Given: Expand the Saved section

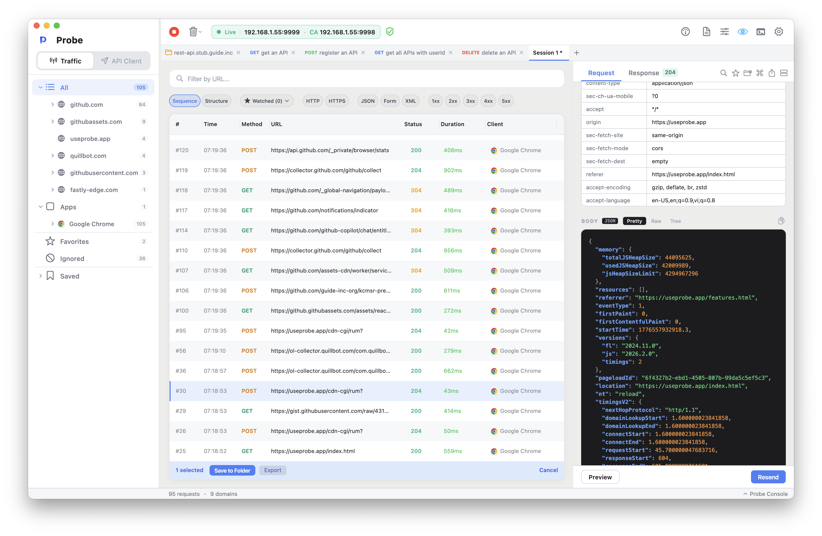Looking at the screenshot, I should coord(40,276).
